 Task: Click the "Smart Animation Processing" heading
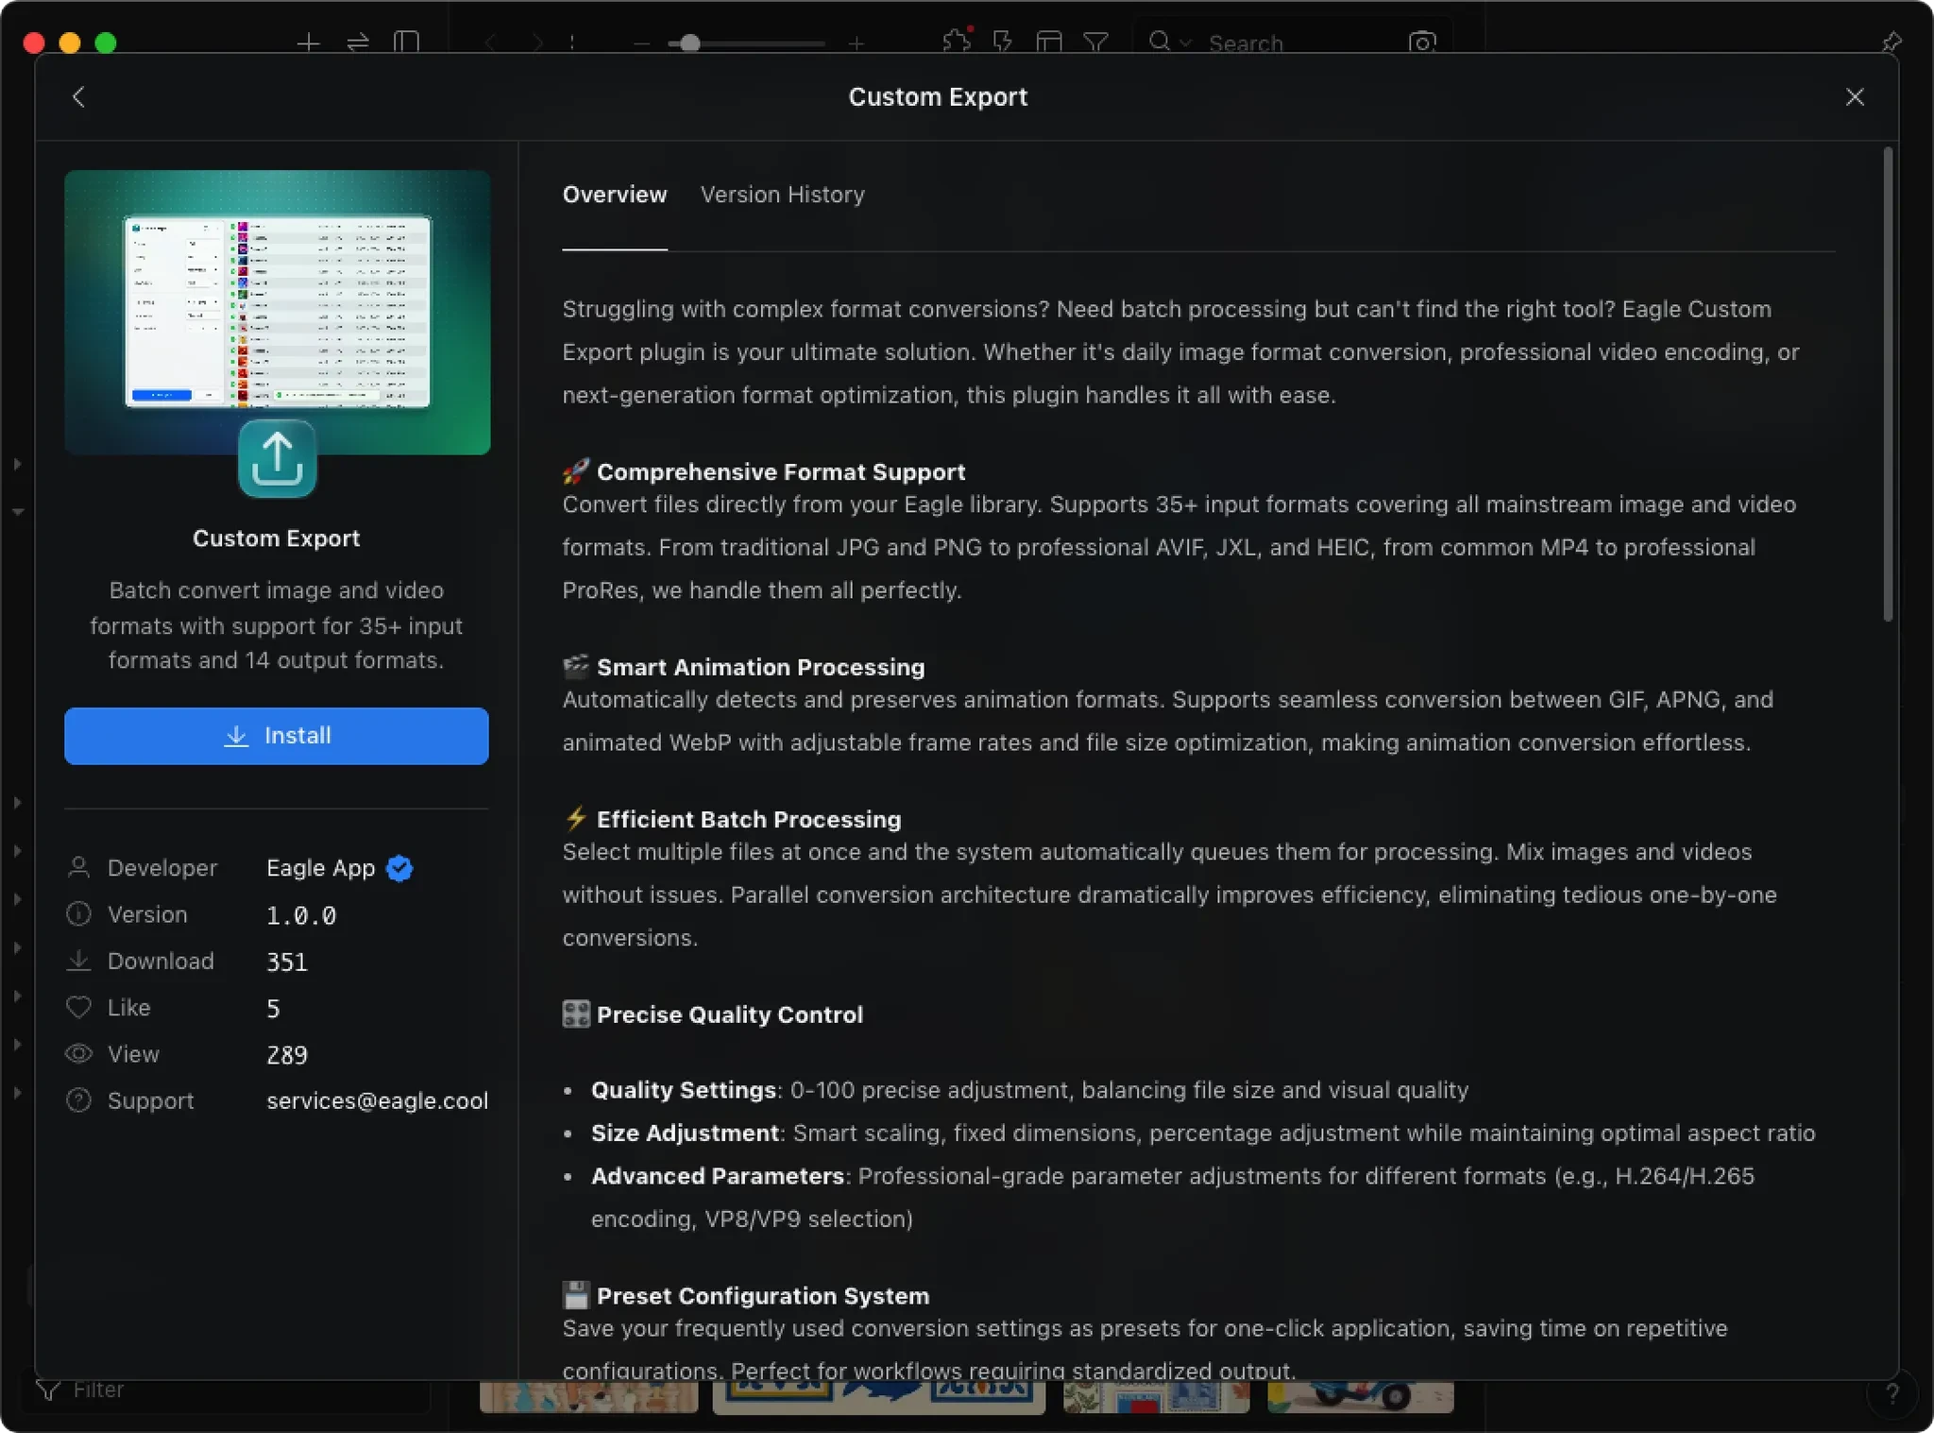click(760, 667)
